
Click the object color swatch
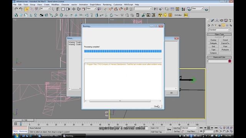click(x=230, y=61)
